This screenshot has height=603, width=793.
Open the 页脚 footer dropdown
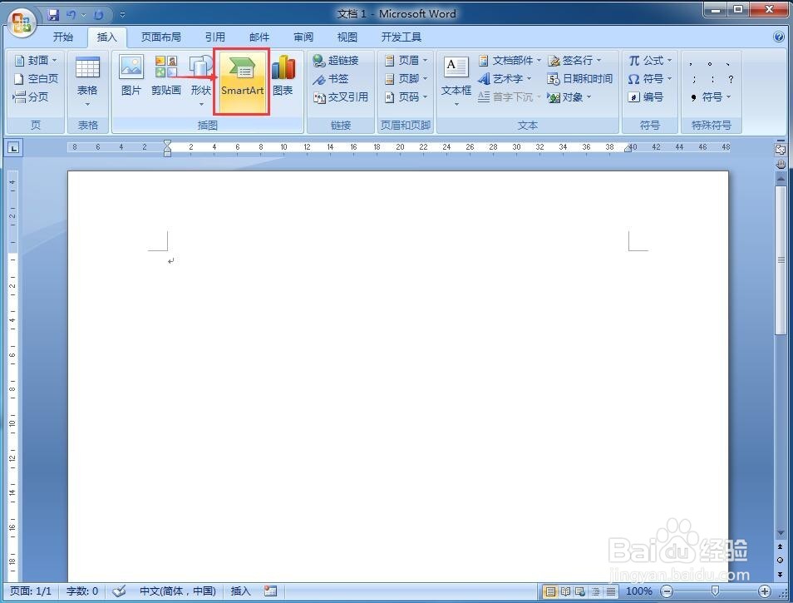pyautogui.click(x=406, y=78)
